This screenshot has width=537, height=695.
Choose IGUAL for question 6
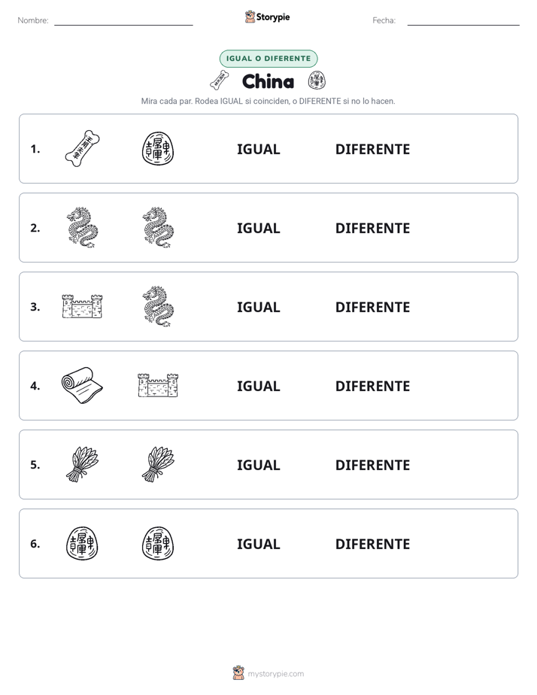coord(258,544)
